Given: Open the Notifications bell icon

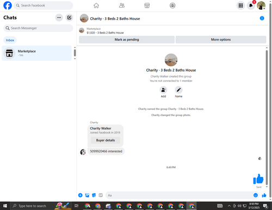Looking at the screenshot, I should [x=251, y=5].
